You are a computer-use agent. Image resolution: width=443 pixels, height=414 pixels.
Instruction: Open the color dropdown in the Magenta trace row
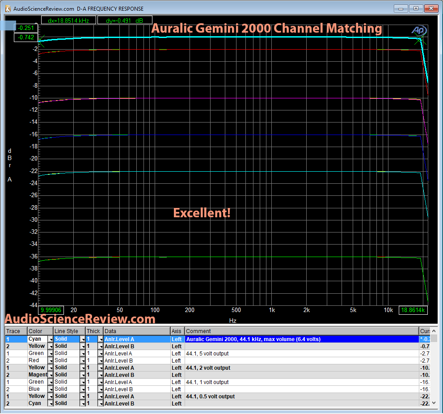tap(51, 375)
